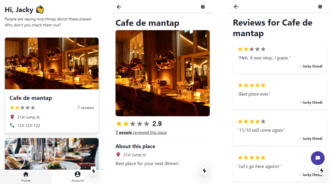The width and height of the screenshot is (331, 186).
Task: Select the 'Meh. It was okay, I guess.' review
Action: pyautogui.click(x=280, y=58)
